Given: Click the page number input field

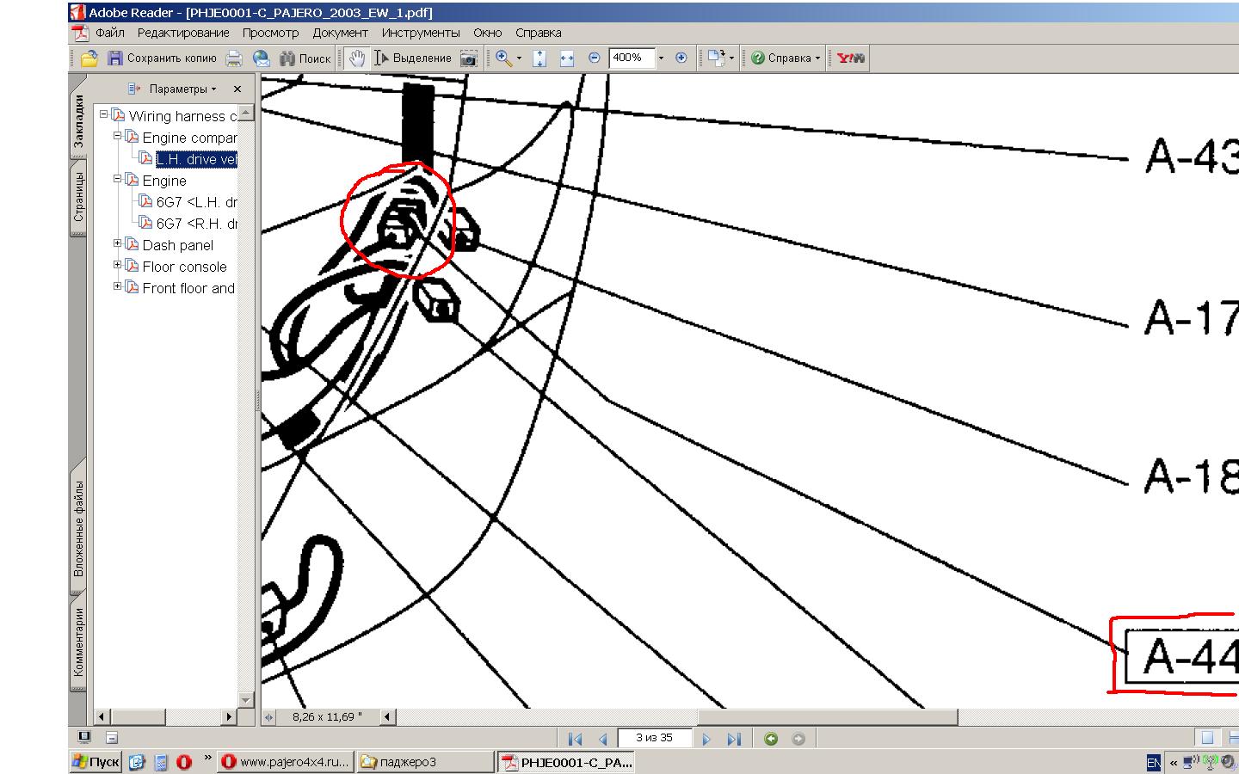Looking at the screenshot, I should (x=654, y=738).
